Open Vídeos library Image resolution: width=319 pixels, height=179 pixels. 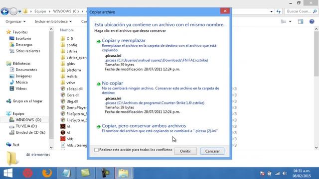coord(21,89)
